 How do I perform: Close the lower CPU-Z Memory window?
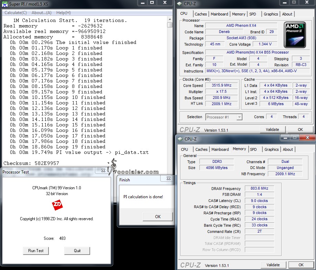[307, 137]
